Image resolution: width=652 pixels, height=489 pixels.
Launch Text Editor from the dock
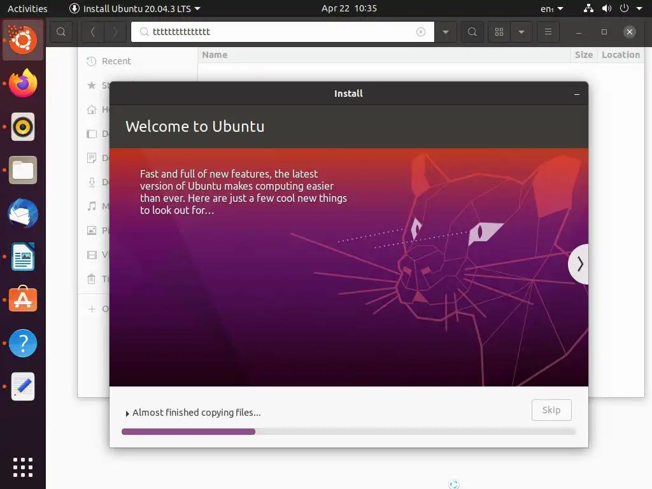click(23, 386)
